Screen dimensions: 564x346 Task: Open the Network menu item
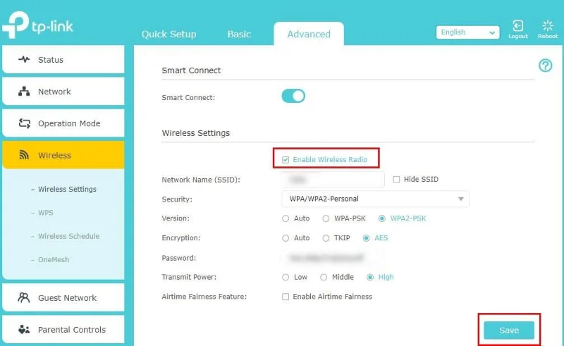pyautogui.click(x=63, y=92)
